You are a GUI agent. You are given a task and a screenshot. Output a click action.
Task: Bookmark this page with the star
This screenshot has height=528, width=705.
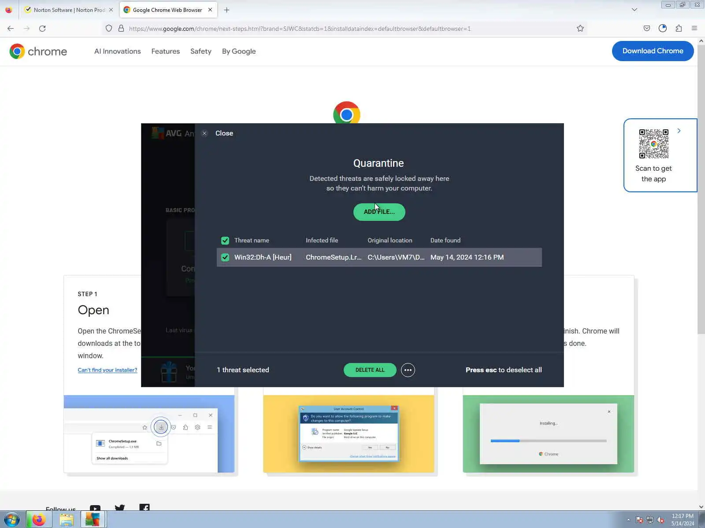point(580,29)
